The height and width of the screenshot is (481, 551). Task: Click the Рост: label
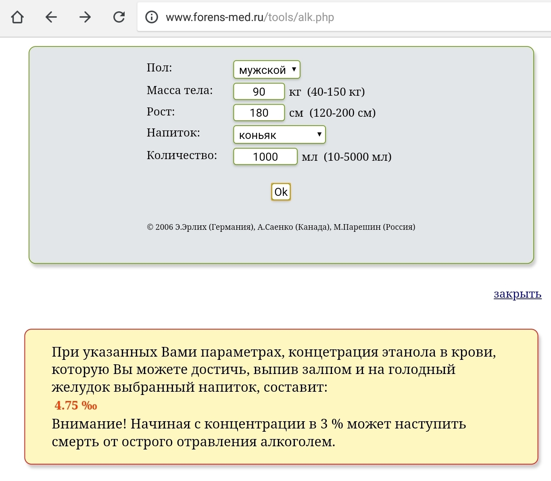tap(161, 111)
